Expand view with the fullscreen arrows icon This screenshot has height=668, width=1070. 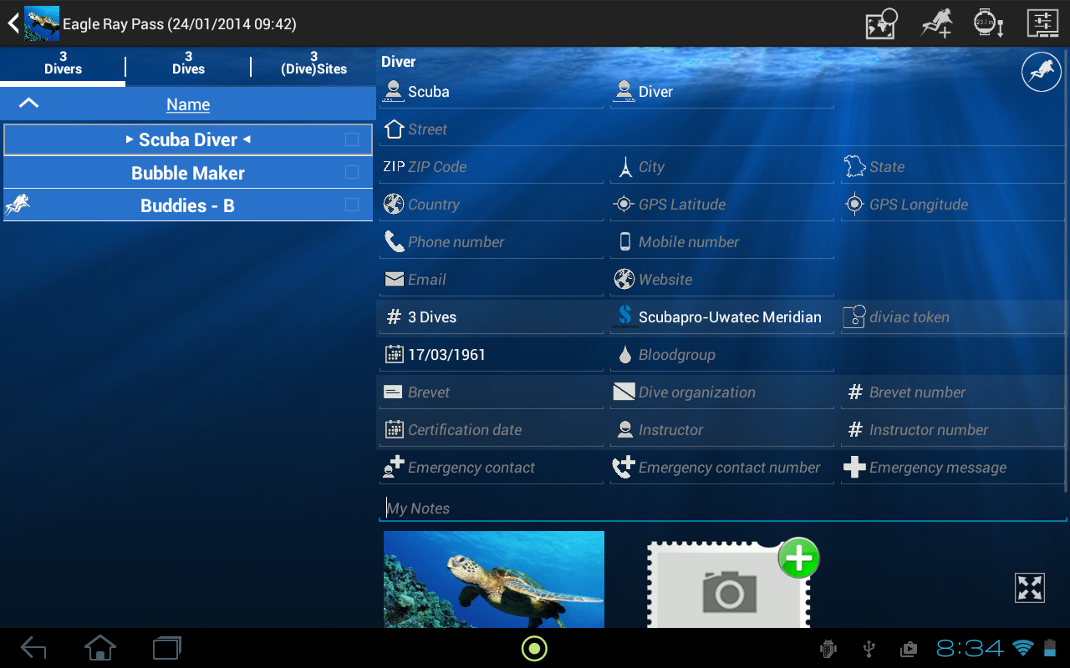coord(1030,587)
